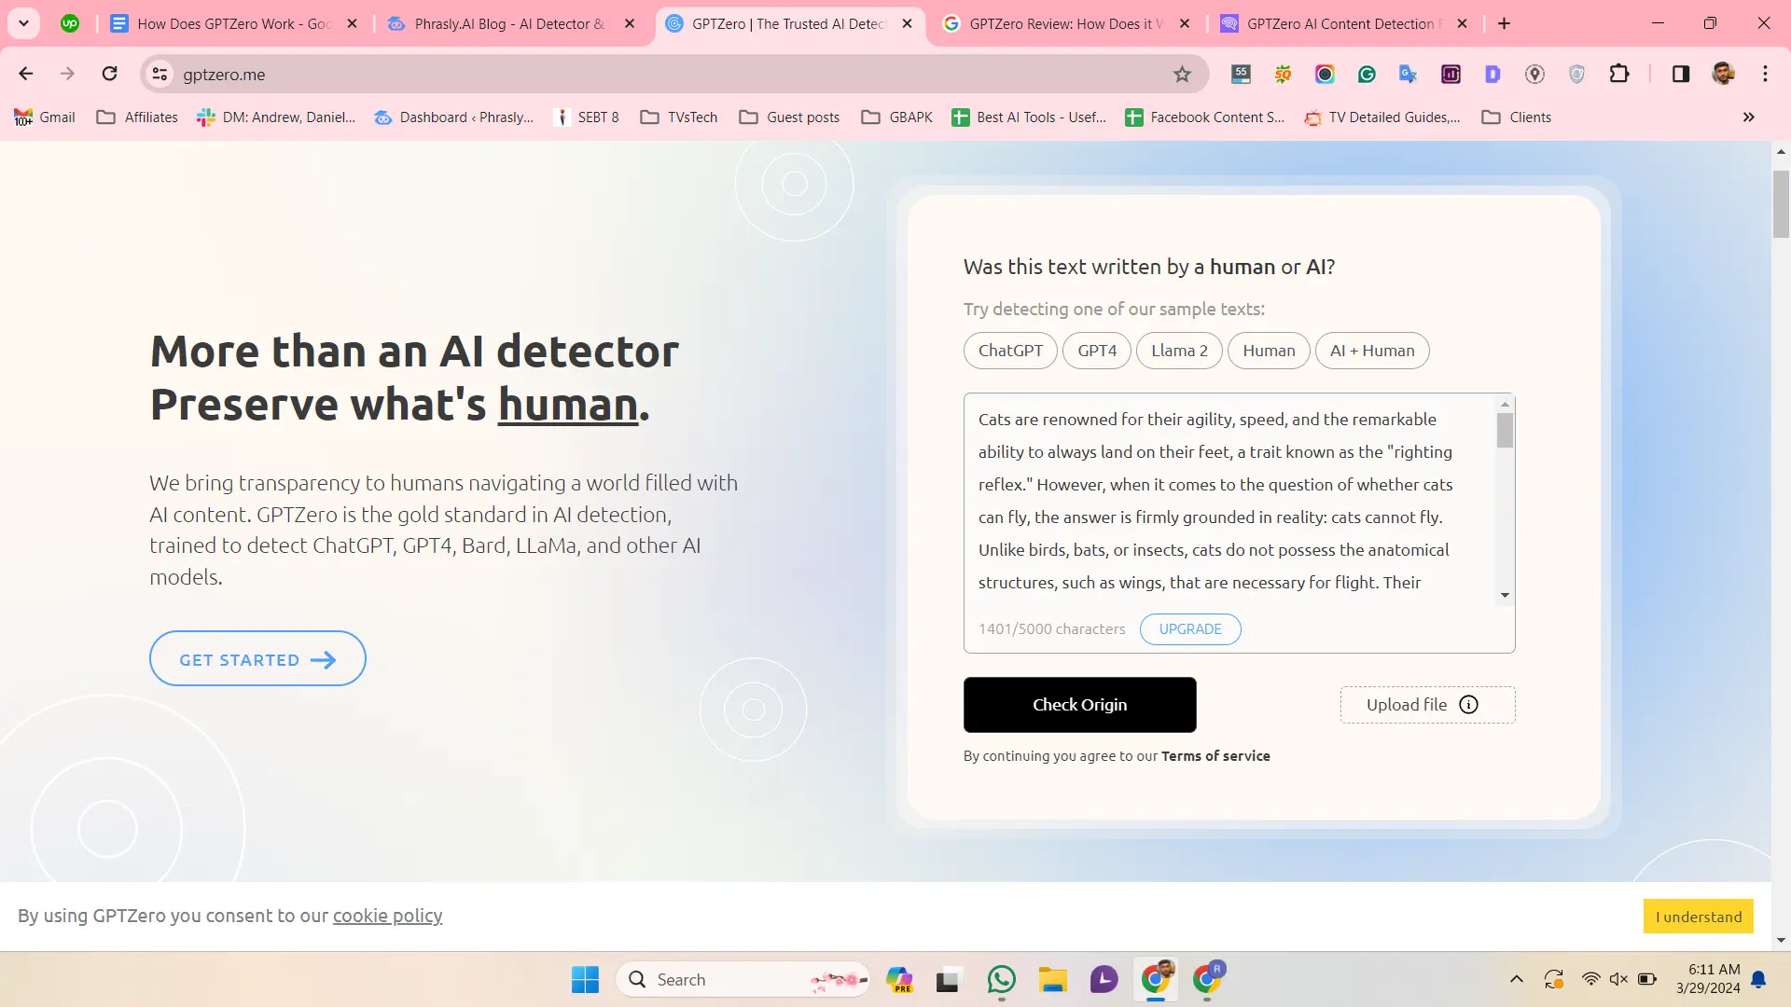This screenshot has width=1791, height=1007.
Task: Open the SEBT 8 bookmark
Action: (x=587, y=117)
